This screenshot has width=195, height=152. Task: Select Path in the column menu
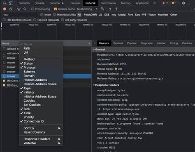point(41,48)
